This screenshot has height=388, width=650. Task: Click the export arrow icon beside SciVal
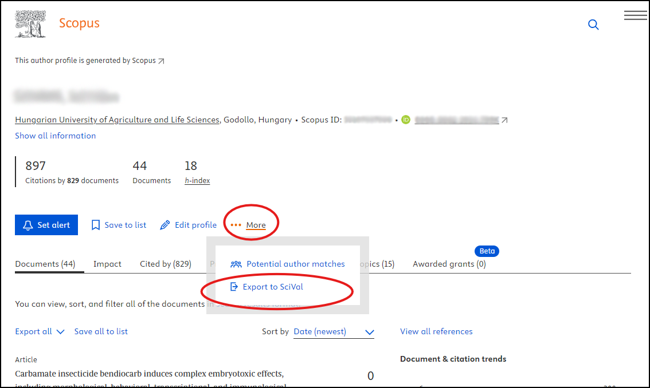pos(234,287)
